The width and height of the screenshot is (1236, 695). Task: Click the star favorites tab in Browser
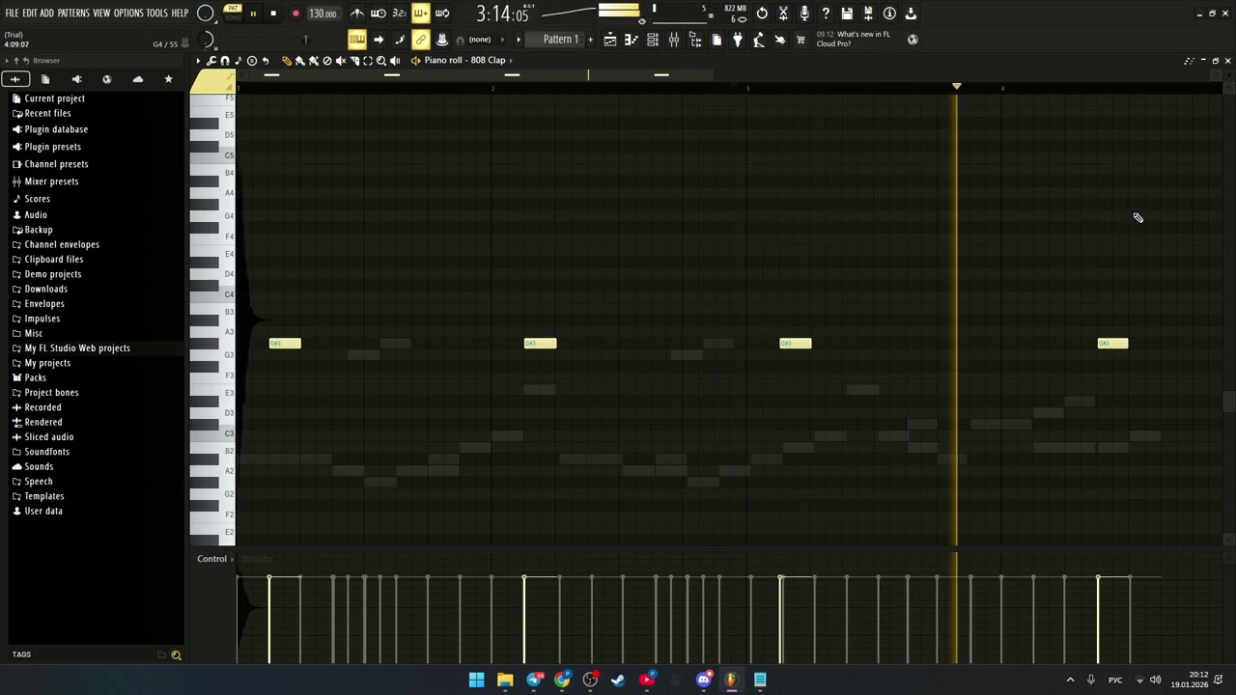pyautogui.click(x=168, y=79)
